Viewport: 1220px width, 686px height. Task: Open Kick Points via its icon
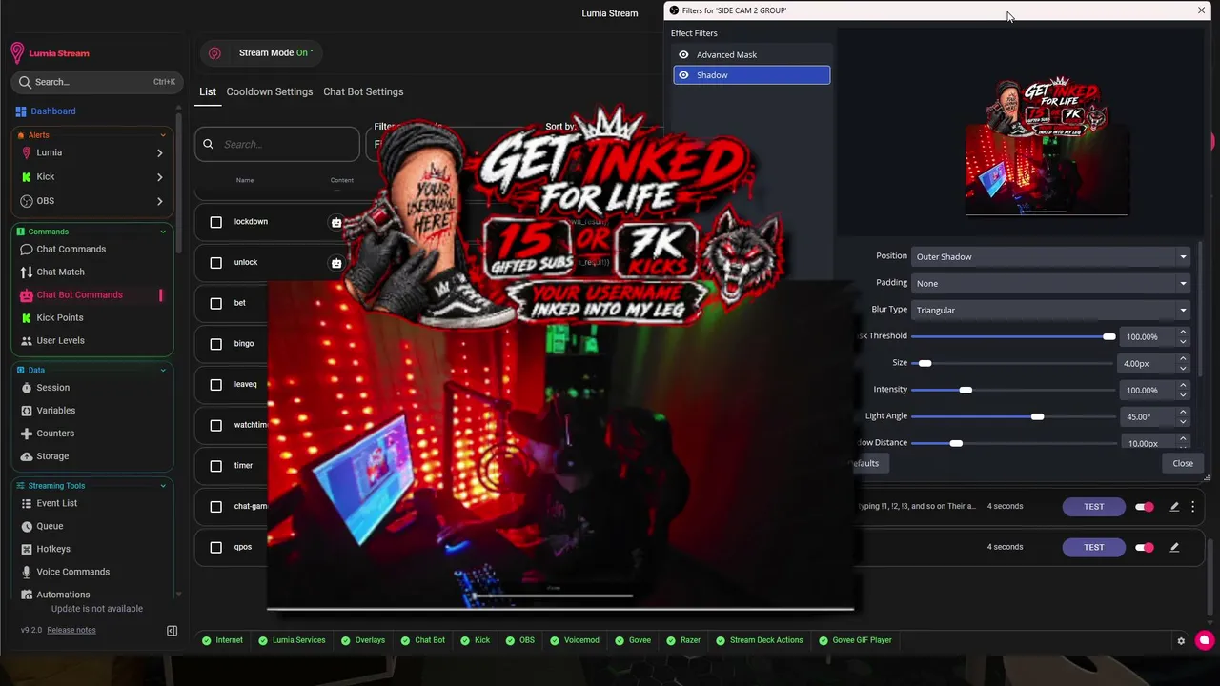point(27,318)
